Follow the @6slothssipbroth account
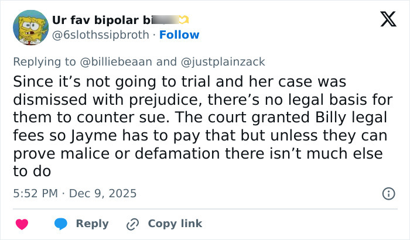The width and height of the screenshot is (410, 240). click(180, 35)
